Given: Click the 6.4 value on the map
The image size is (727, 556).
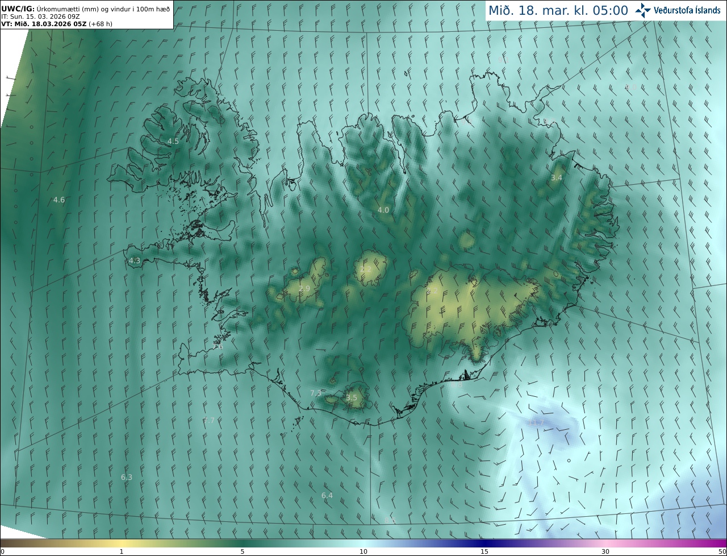Looking at the screenshot, I should coord(327,495).
